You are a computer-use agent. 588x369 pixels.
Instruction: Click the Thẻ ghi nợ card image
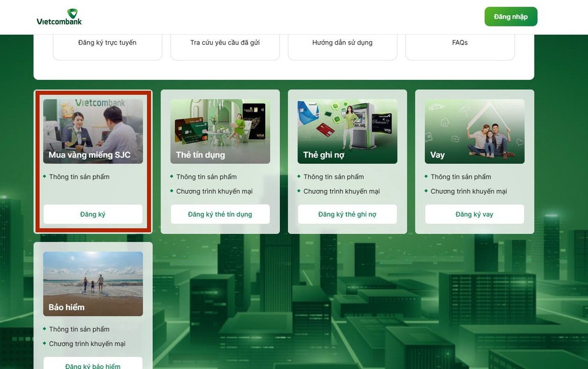[347, 130]
